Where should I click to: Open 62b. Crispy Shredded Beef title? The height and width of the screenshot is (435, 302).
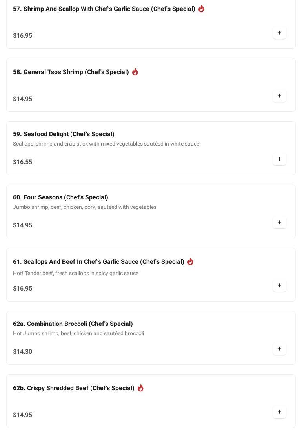pyautogui.click(x=74, y=388)
